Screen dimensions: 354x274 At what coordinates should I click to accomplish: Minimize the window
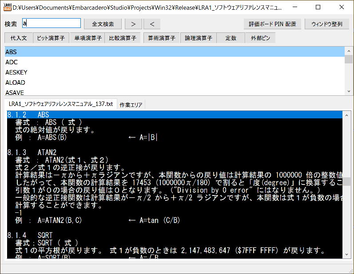[x=295, y=7]
